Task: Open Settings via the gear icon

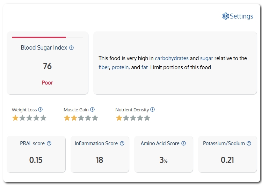Action: 225,16
